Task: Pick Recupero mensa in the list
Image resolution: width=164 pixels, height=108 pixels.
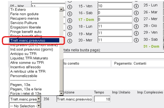Action: click(x=34, y=18)
